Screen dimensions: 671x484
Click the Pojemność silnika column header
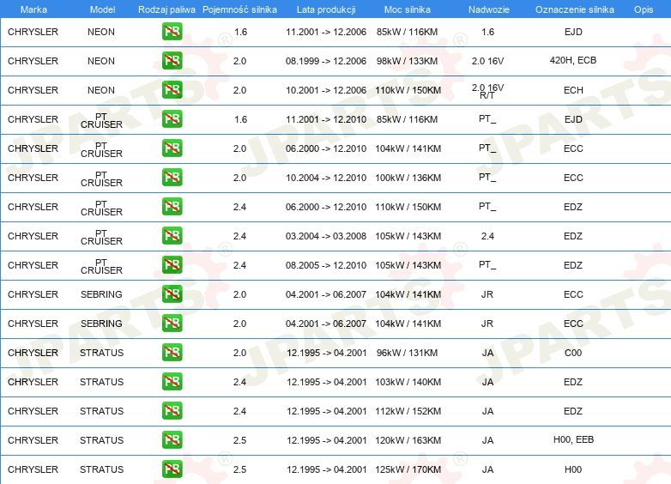(239, 9)
